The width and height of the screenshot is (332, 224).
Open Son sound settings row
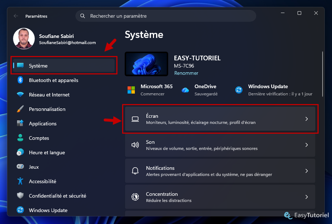[x=220, y=145]
